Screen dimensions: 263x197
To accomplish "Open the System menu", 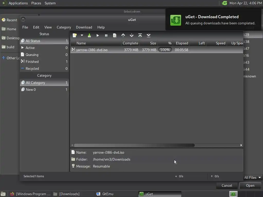I will tap(50, 3).
